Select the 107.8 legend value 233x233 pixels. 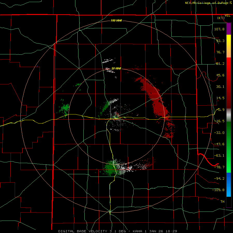pyautogui.click(x=219, y=29)
